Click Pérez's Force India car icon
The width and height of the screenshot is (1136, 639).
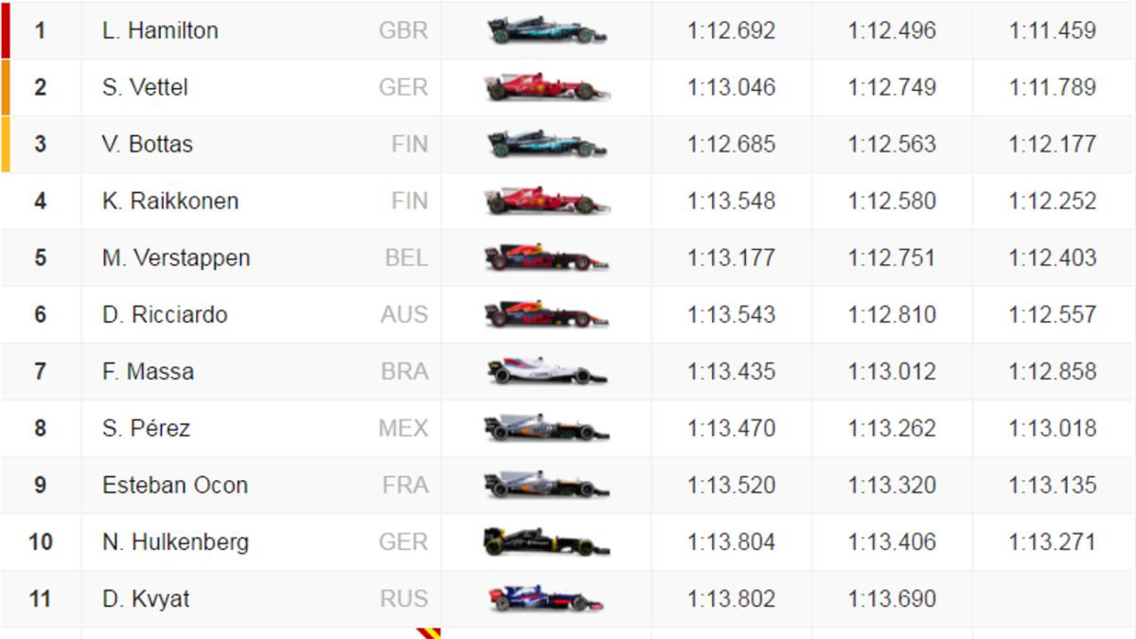click(x=546, y=428)
